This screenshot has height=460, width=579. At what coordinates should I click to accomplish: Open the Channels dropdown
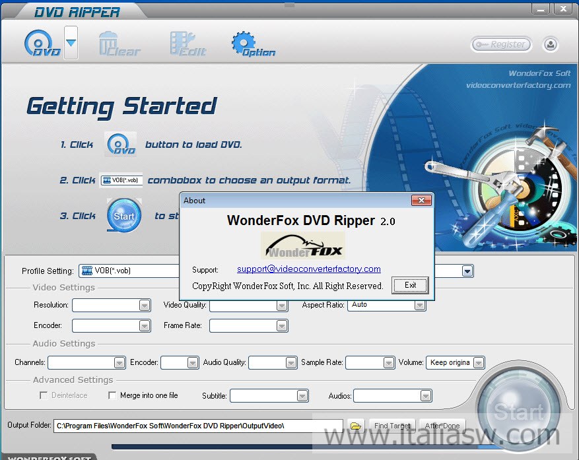click(x=86, y=362)
